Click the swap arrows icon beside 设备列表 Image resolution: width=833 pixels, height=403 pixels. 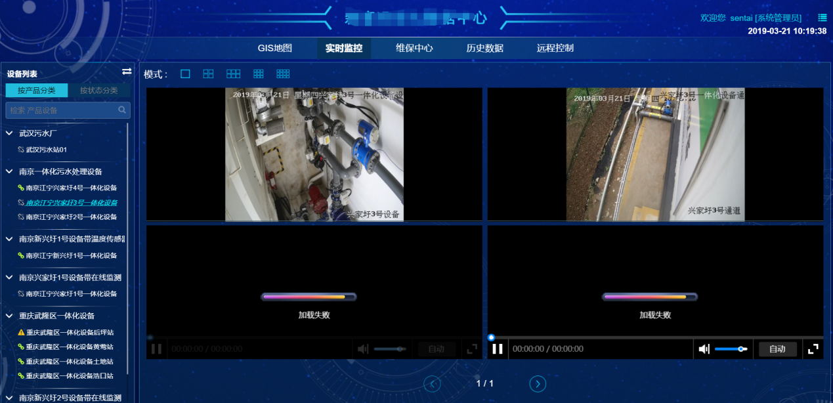click(127, 72)
